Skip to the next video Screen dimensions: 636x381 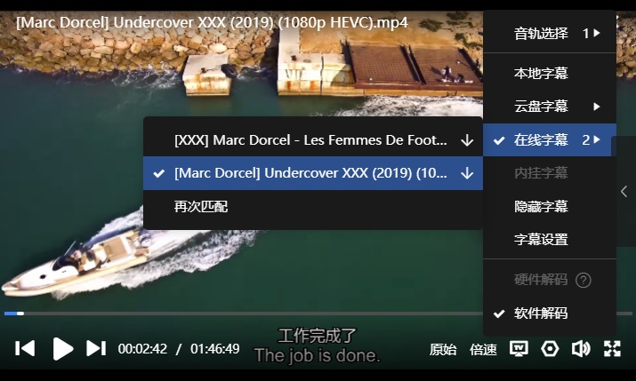tap(96, 349)
